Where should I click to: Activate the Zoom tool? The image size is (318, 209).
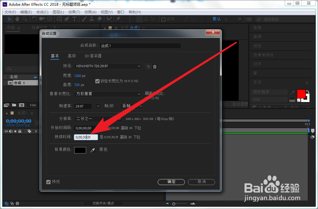tap(24, 19)
